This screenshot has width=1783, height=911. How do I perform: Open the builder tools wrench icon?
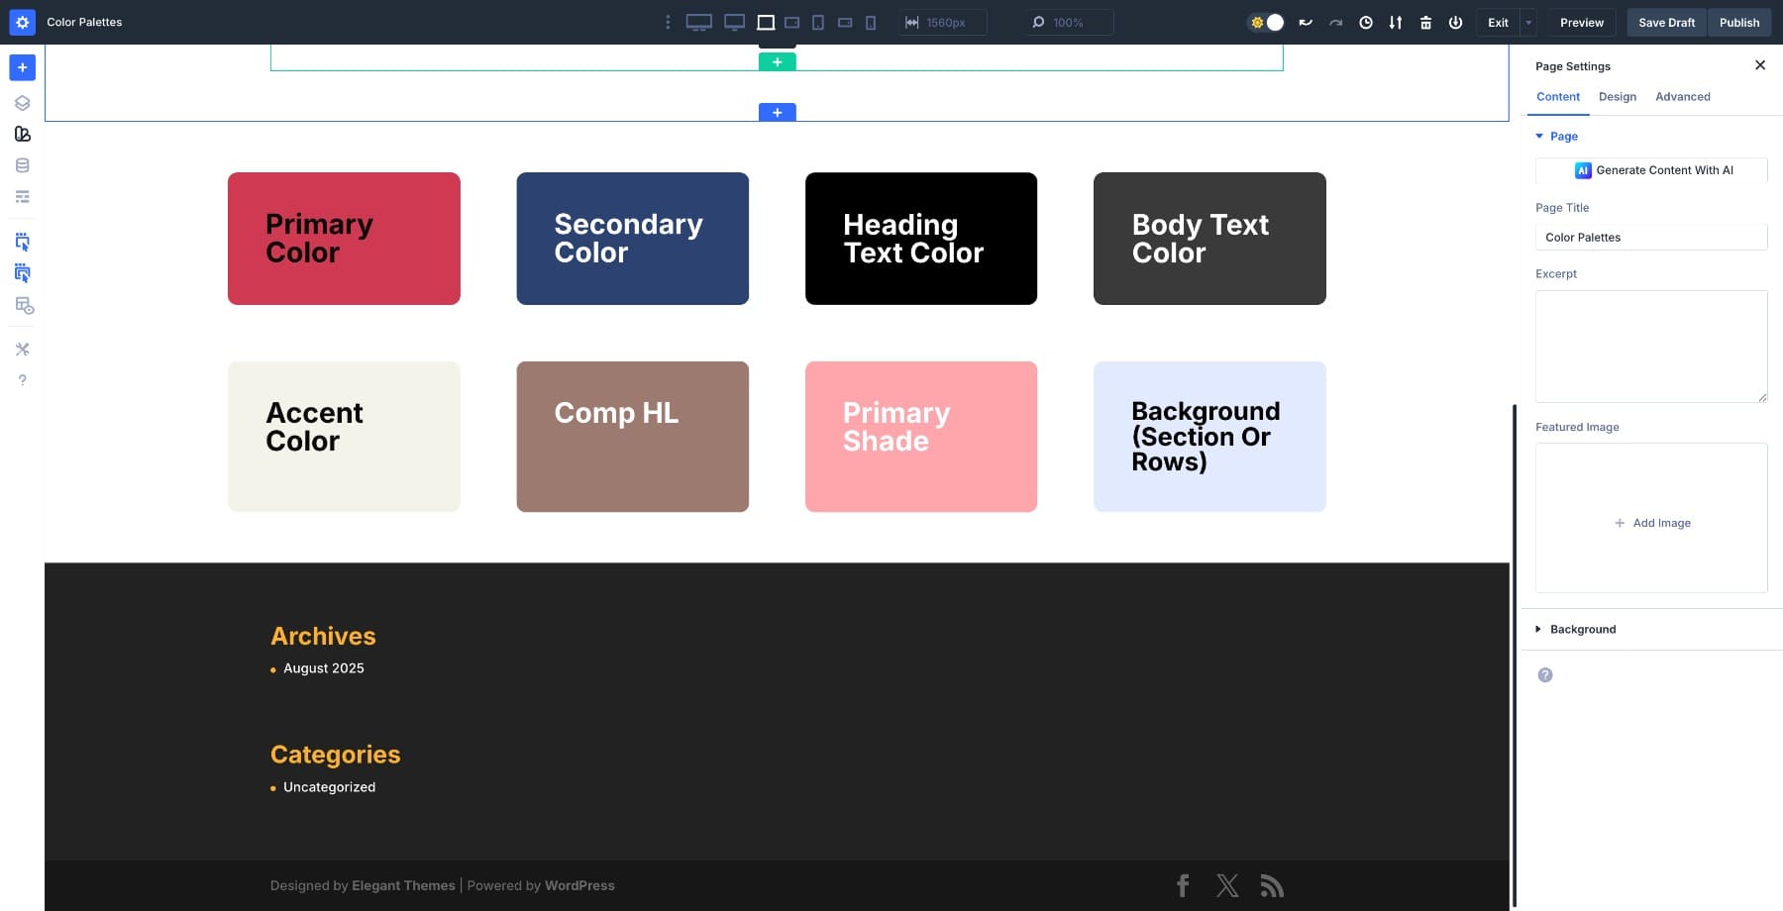click(x=22, y=350)
